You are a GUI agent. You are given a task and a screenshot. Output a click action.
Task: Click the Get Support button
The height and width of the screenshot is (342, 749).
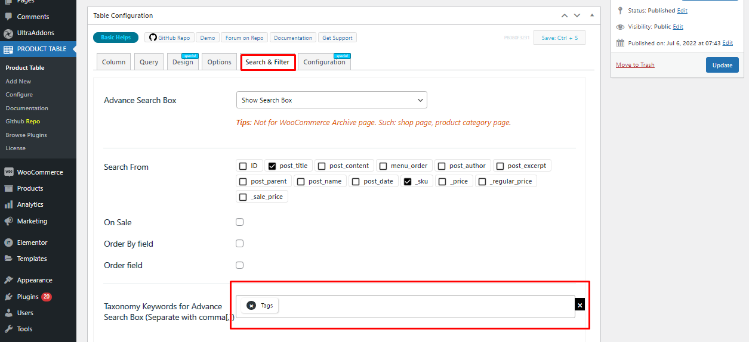[x=337, y=38]
